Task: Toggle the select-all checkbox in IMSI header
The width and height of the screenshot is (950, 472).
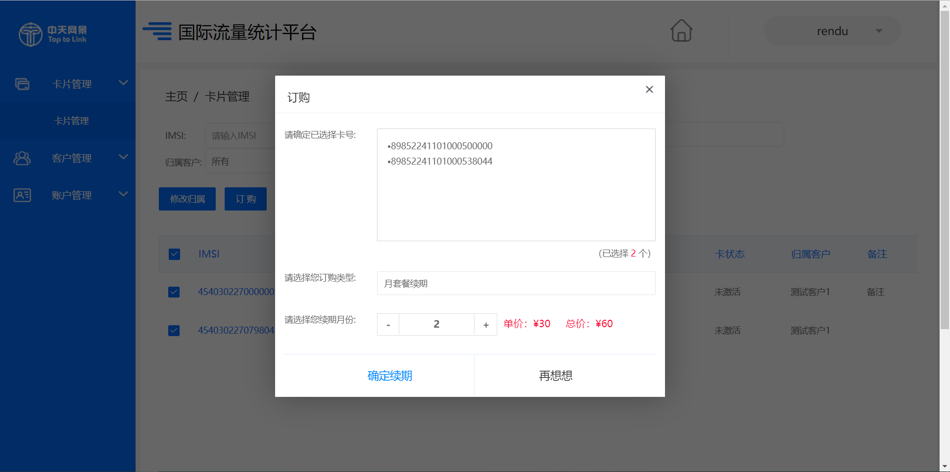Action: pyautogui.click(x=174, y=254)
